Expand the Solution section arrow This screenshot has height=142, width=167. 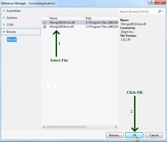pyautogui.click(x=4, y=18)
